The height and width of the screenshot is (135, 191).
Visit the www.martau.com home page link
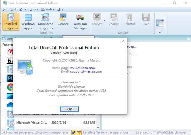(82, 68)
